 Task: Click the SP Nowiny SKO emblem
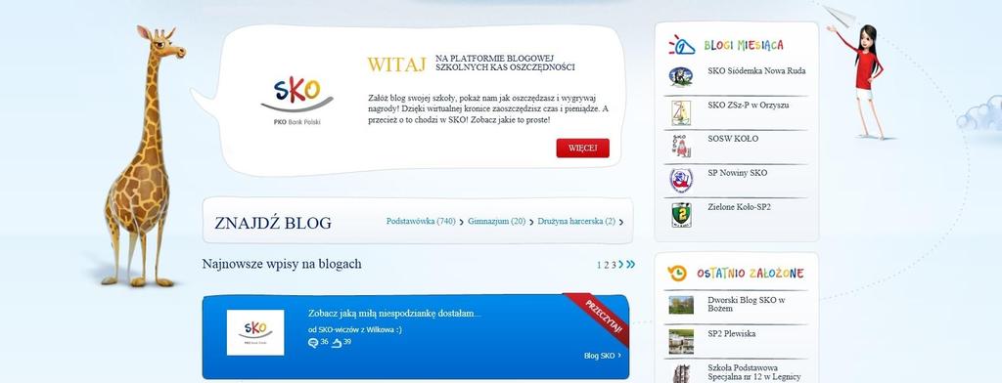(681, 180)
